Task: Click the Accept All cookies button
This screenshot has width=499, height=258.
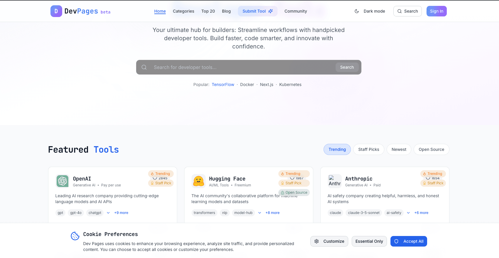Action: pos(409,241)
